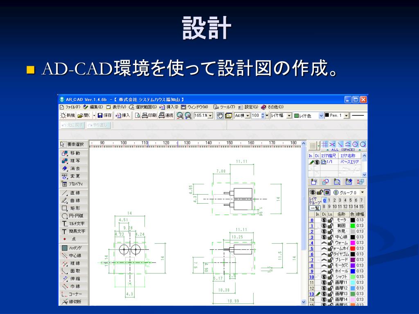Click the 一覧 layer list button

click(x=315, y=208)
